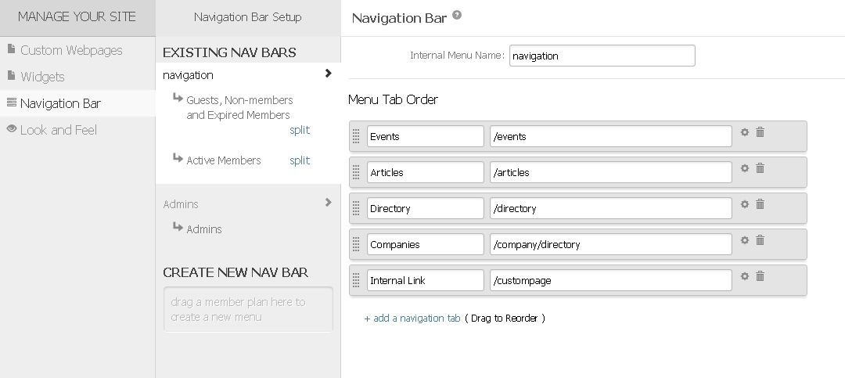Open Custom Webpages in sidebar

[x=71, y=50]
